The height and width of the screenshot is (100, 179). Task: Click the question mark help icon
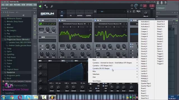pyautogui.click(x=165, y=2)
